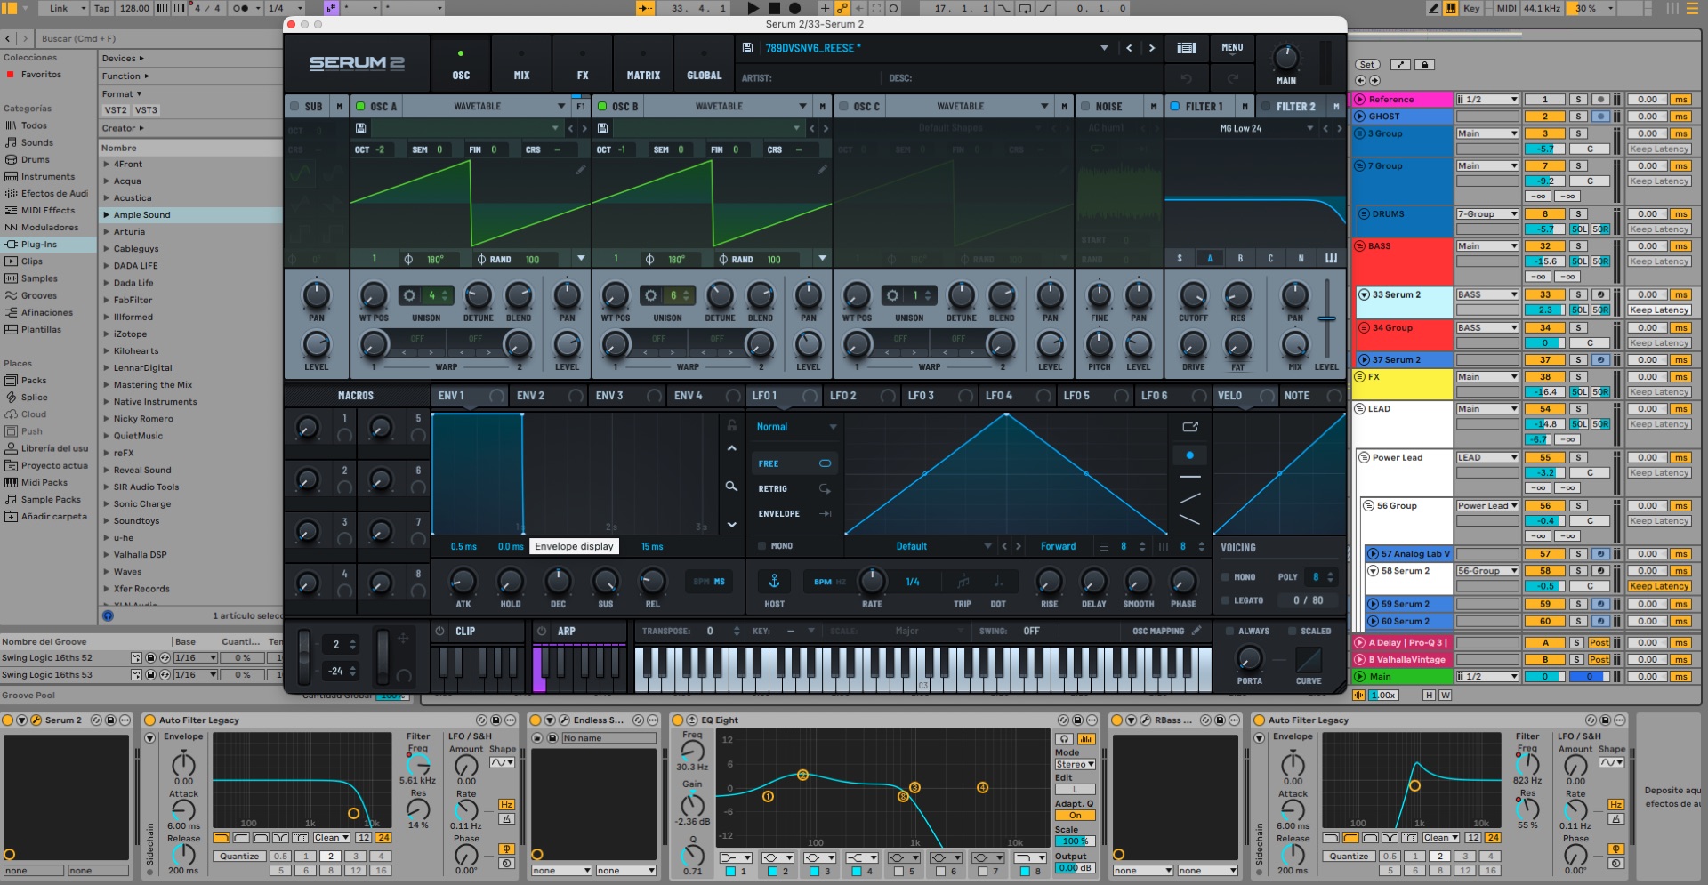Image resolution: width=1708 pixels, height=885 pixels.
Task: Open the LFO Normal mode dropdown
Action: pyautogui.click(x=794, y=427)
